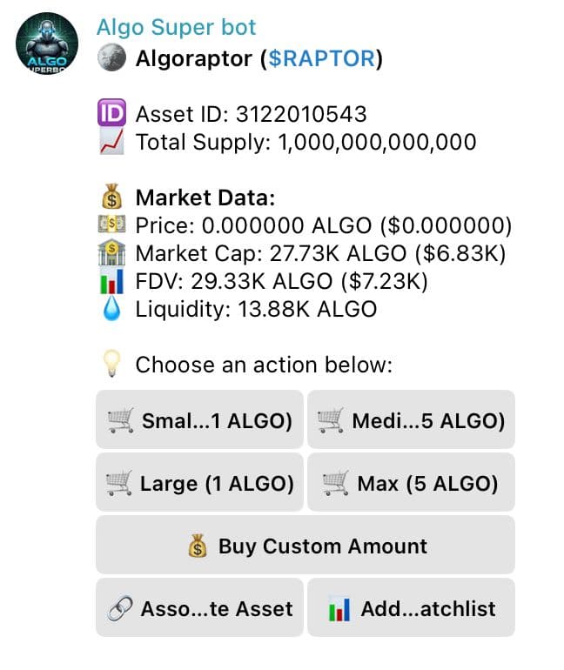Tap the Large (1 ALGO) button
This screenshot has height=670, width=564.
pos(199,484)
